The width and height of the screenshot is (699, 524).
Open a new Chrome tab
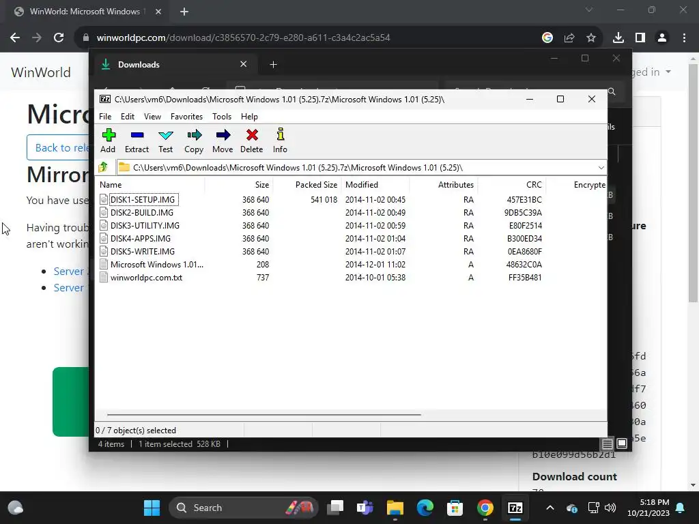click(x=184, y=12)
